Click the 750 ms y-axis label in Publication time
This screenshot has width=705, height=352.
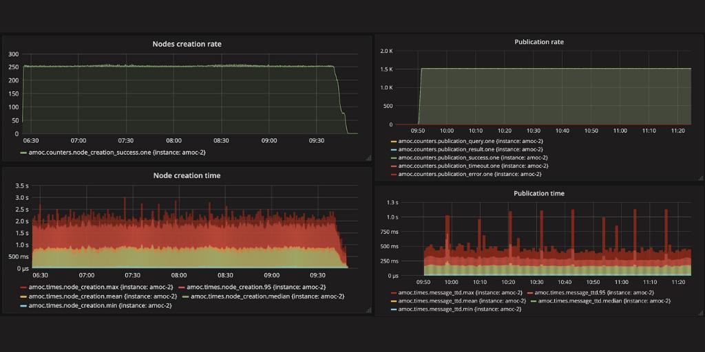(390, 232)
